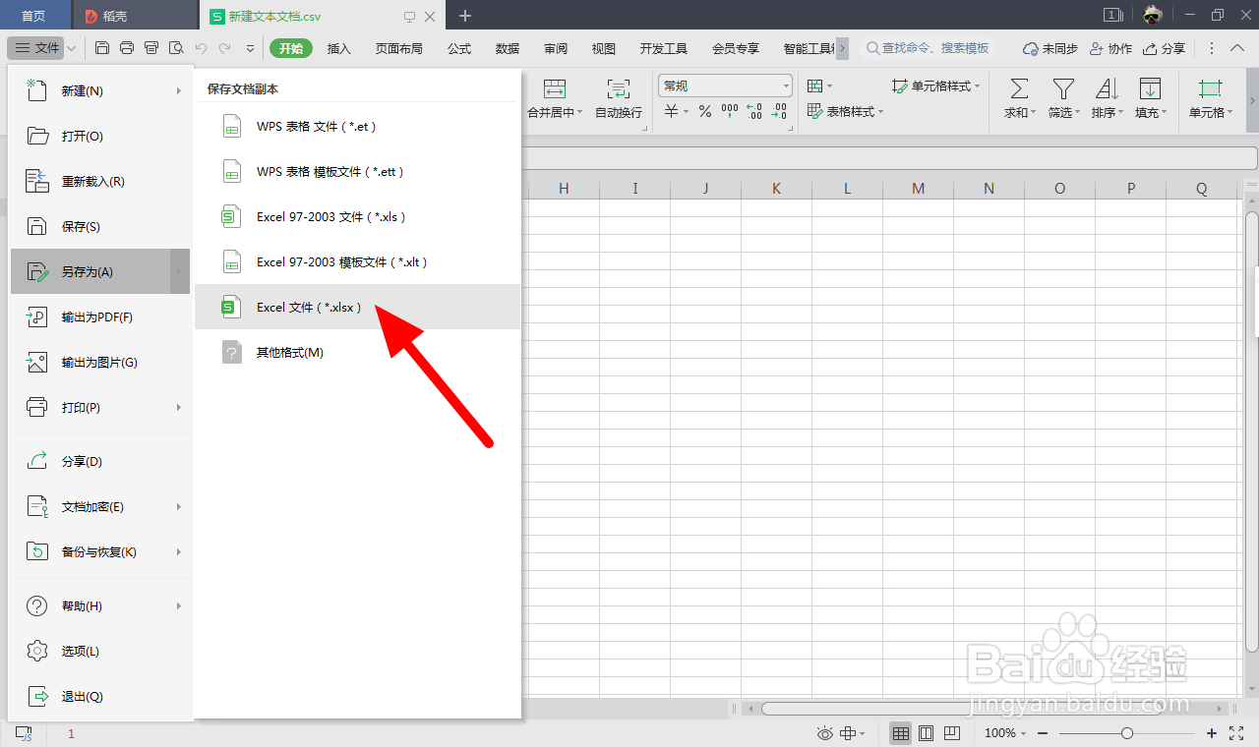Click the 求和 sigma icon

click(1019, 88)
